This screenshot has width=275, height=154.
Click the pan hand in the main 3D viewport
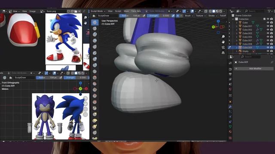[x=223, y=42]
